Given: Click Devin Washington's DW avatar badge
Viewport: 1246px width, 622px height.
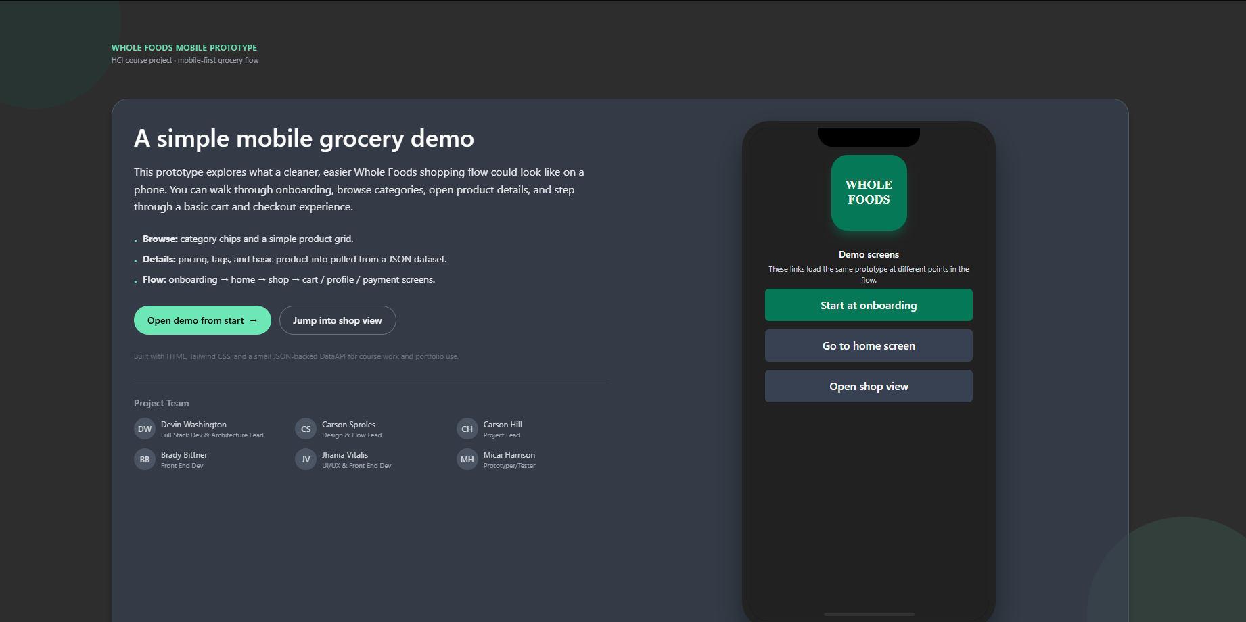Looking at the screenshot, I should pos(144,429).
